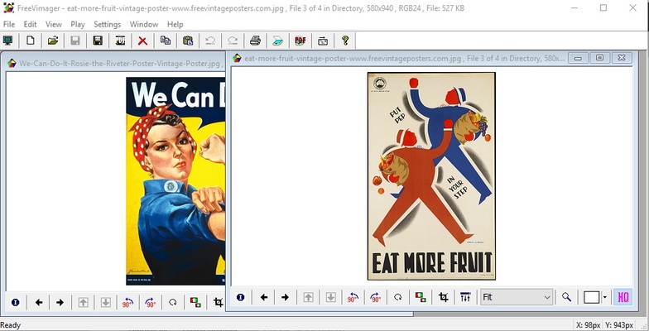649x331 pixels.
Task: Open background color dropdown arrow
Action: coord(604,297)
